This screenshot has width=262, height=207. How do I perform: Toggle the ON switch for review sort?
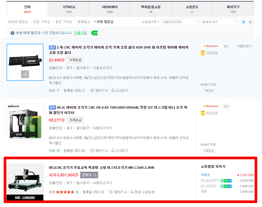pos(97,33)
